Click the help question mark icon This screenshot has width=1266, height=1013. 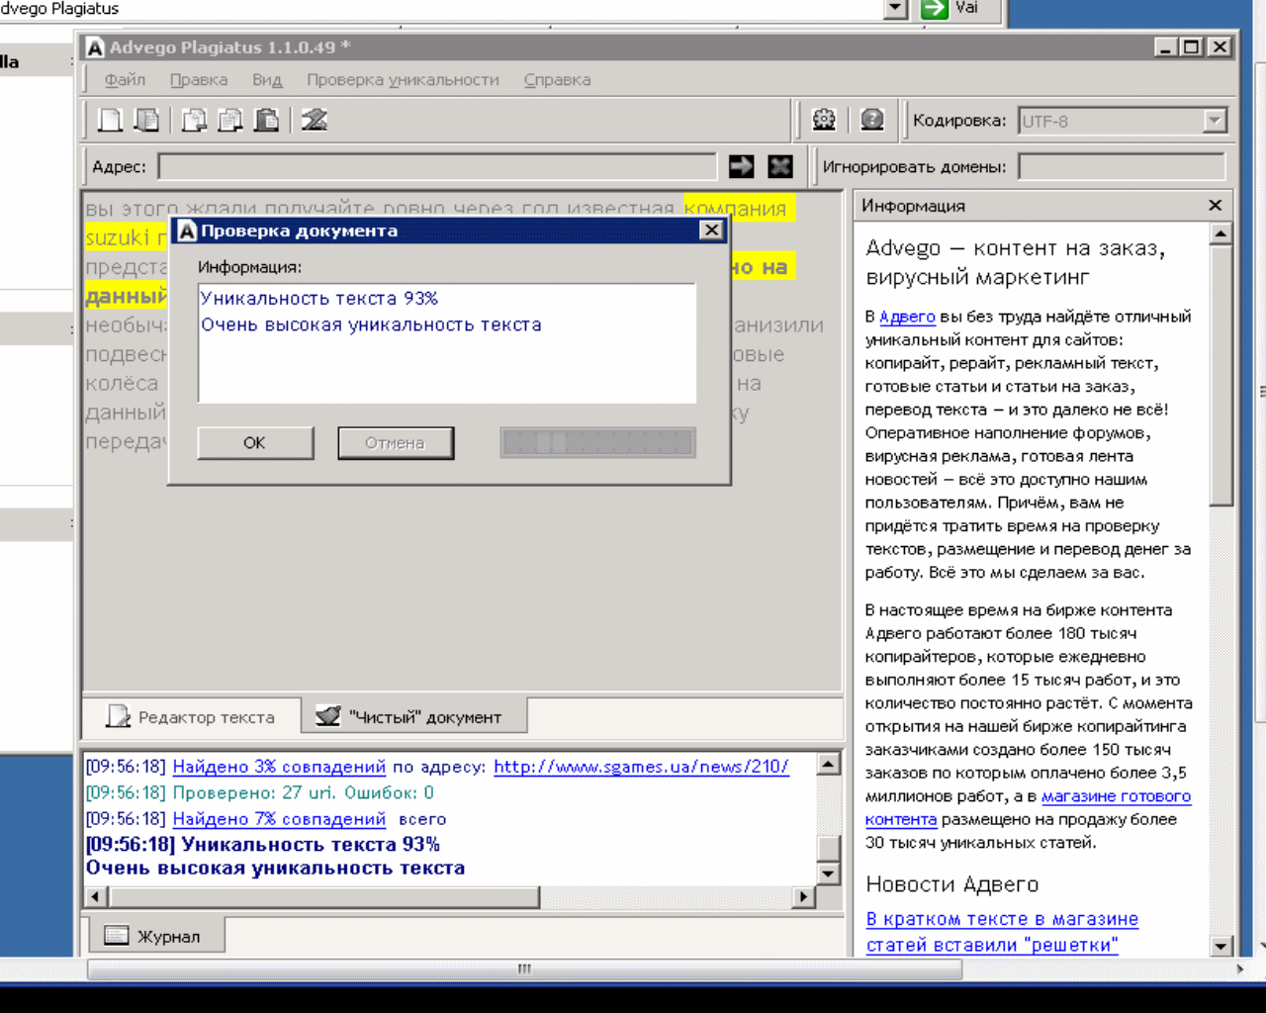click(871, 120)
